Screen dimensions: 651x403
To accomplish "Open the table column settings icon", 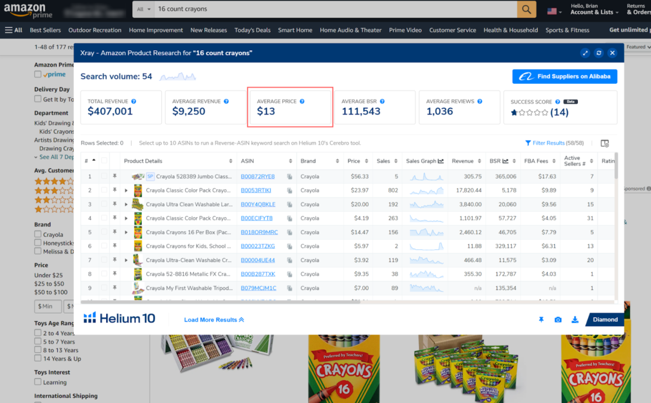I will 605,143.
